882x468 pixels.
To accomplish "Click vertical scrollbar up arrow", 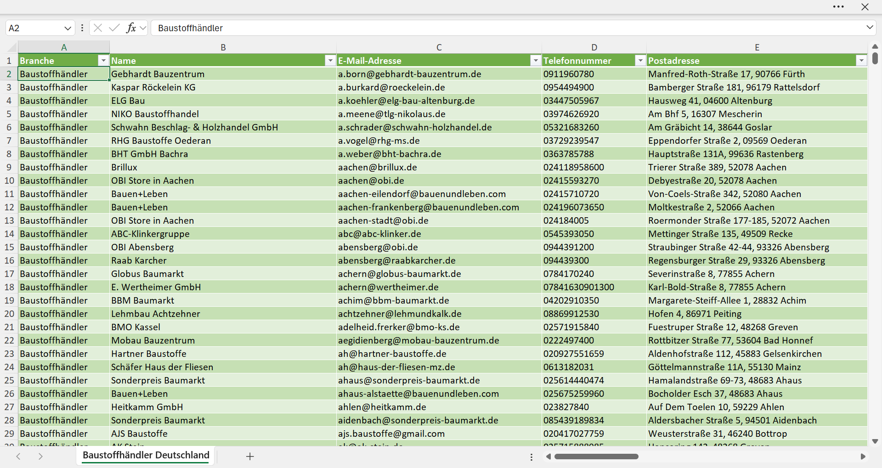I will [875, 46].
